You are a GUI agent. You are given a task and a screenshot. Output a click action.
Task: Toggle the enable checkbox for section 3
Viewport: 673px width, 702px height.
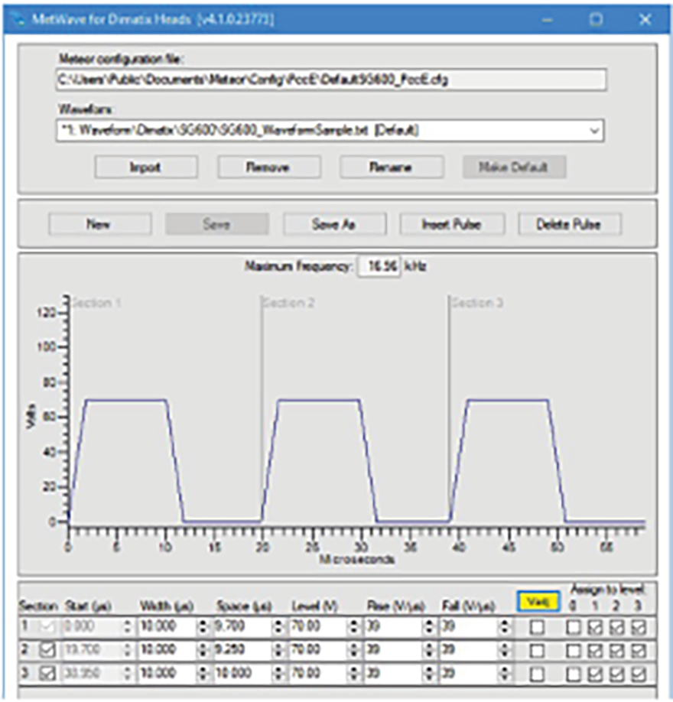point(47,674)
